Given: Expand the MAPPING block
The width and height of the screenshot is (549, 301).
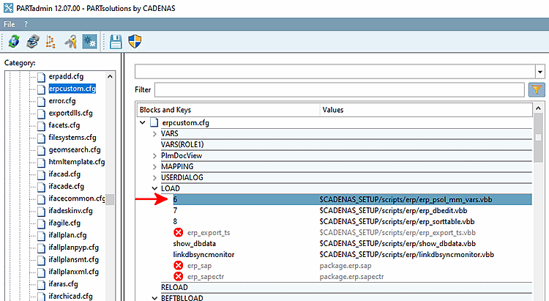Looking at the screenshot, I should (154, 166).
